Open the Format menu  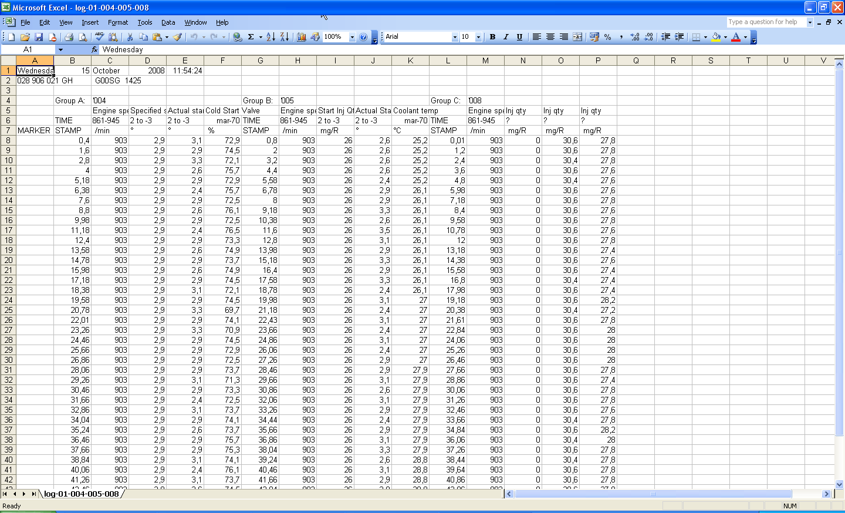click(117, 22)
